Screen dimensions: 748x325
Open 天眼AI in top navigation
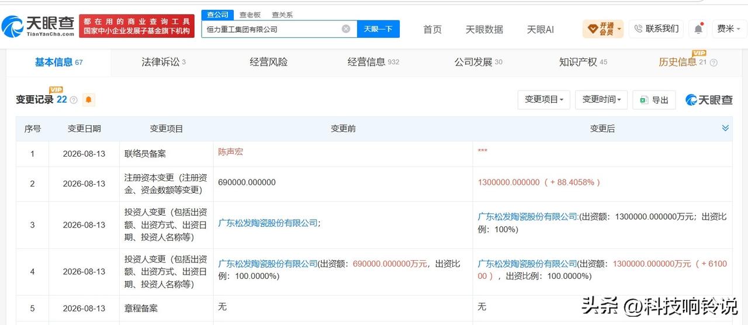coord(540,29)
